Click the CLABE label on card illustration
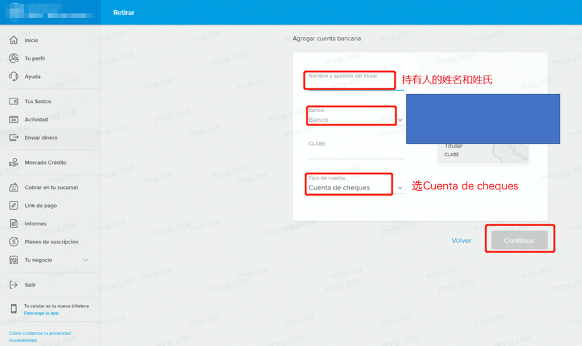 point(452,154)
